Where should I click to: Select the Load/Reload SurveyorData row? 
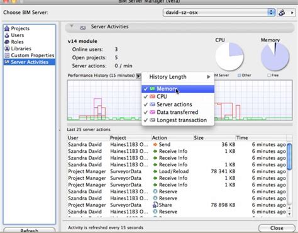click(x=177, y=171)
